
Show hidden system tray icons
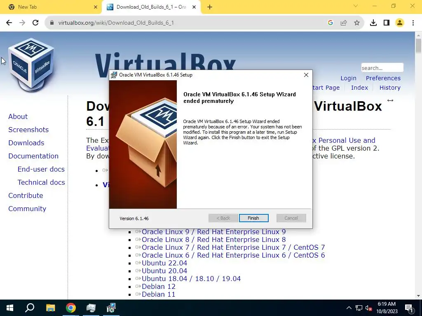(x=349, y=308)
